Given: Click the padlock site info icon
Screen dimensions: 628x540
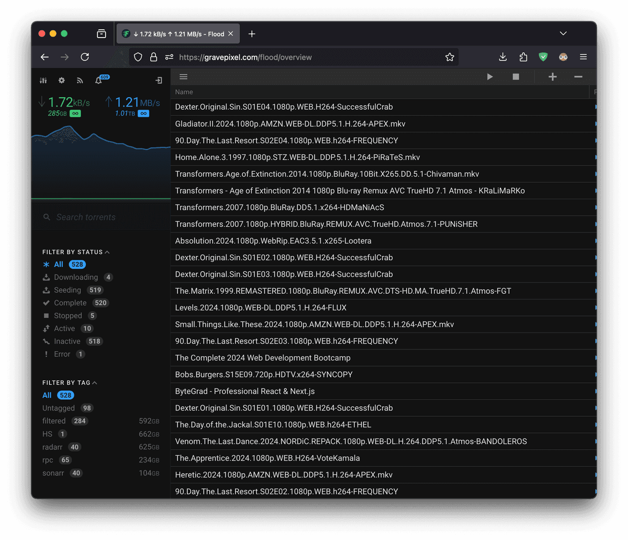Looking at the screenshot, I should (154, 57).
